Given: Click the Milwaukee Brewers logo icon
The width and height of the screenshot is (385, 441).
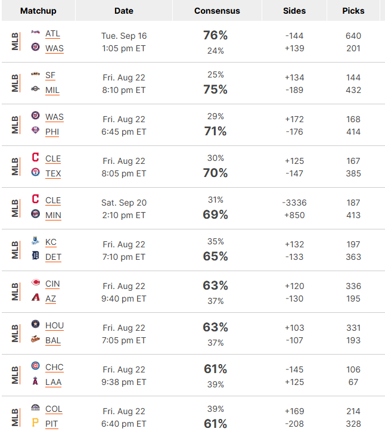Looking at the screenshot, I should point(35,89).
